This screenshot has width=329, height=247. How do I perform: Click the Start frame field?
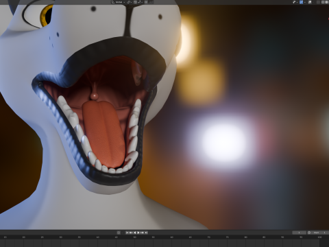(319, 233)
